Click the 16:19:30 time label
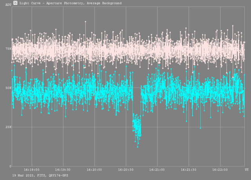Viewport: 251px width, 180px height. 63,170
